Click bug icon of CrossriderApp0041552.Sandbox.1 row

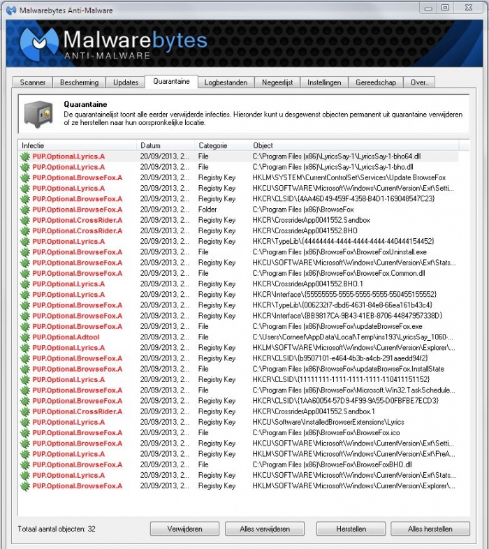point(25,411)
